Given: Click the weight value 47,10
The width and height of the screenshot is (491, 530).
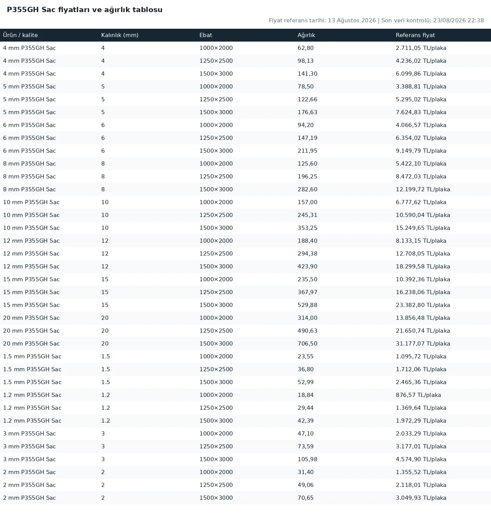Looking at the screenshot, I should (306, 434).
